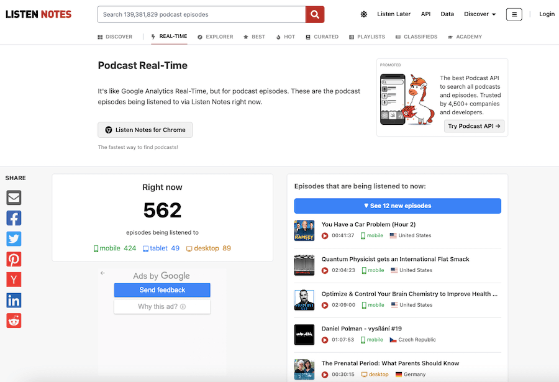559x382 pixels.
Task: Expand See 12 new episodes
Action: tap(398, 206)
